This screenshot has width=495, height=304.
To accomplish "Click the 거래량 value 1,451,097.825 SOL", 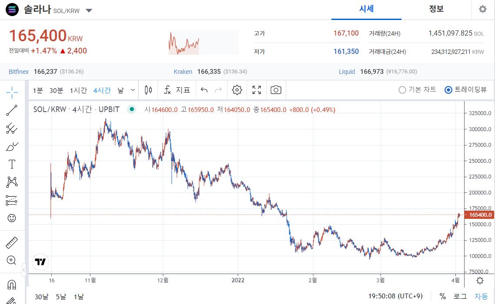I will 456,33.
